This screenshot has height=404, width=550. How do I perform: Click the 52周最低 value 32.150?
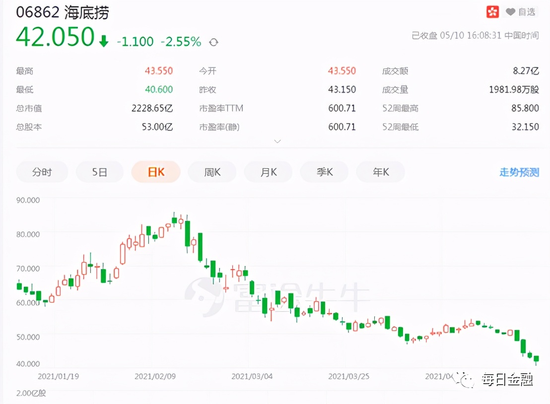(525, 127)
